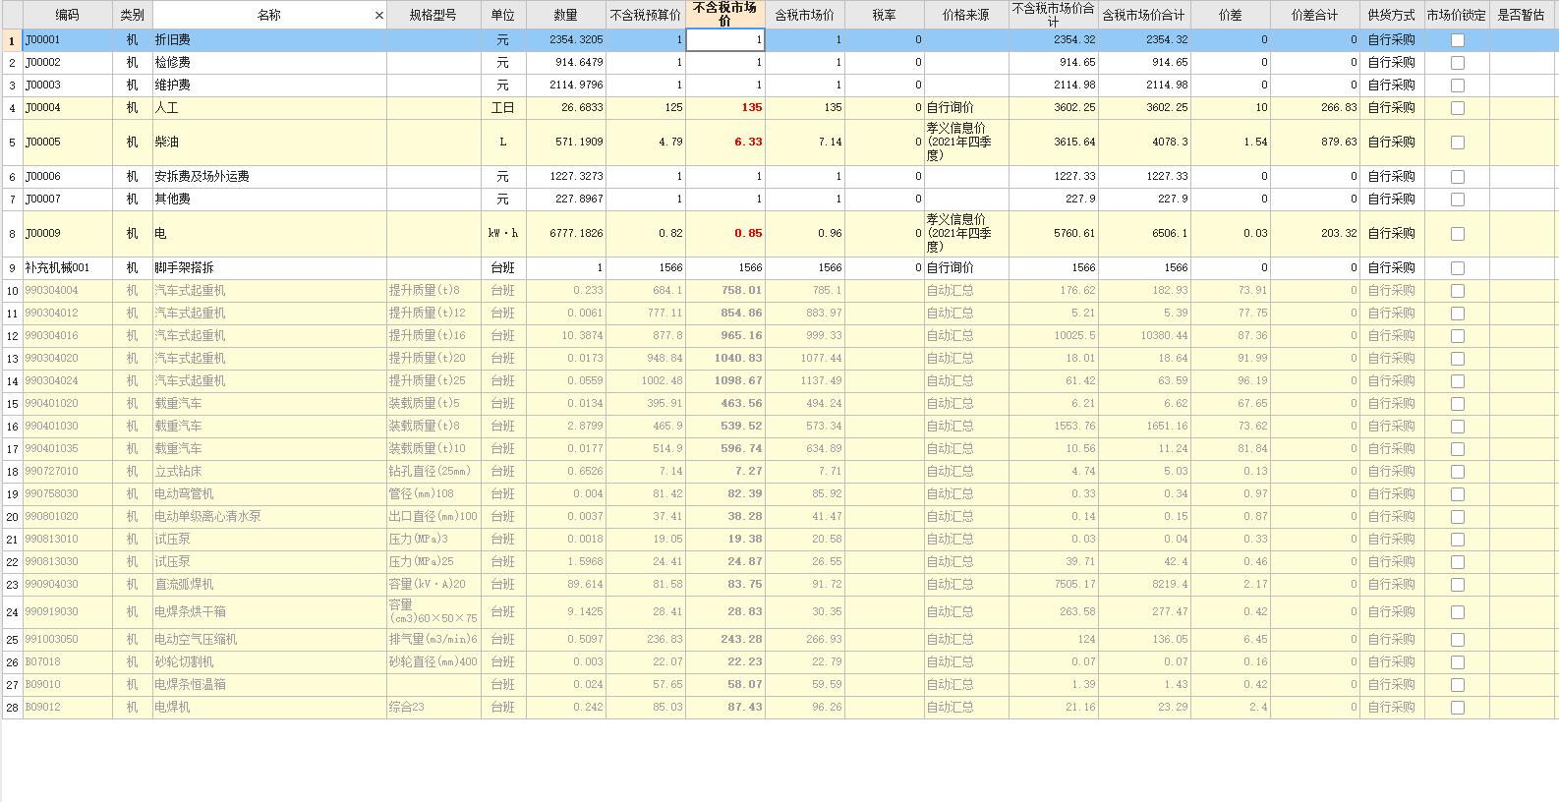Click the 名称 column header
Viewport: 1559px width, 802px height.
point(269,15)
